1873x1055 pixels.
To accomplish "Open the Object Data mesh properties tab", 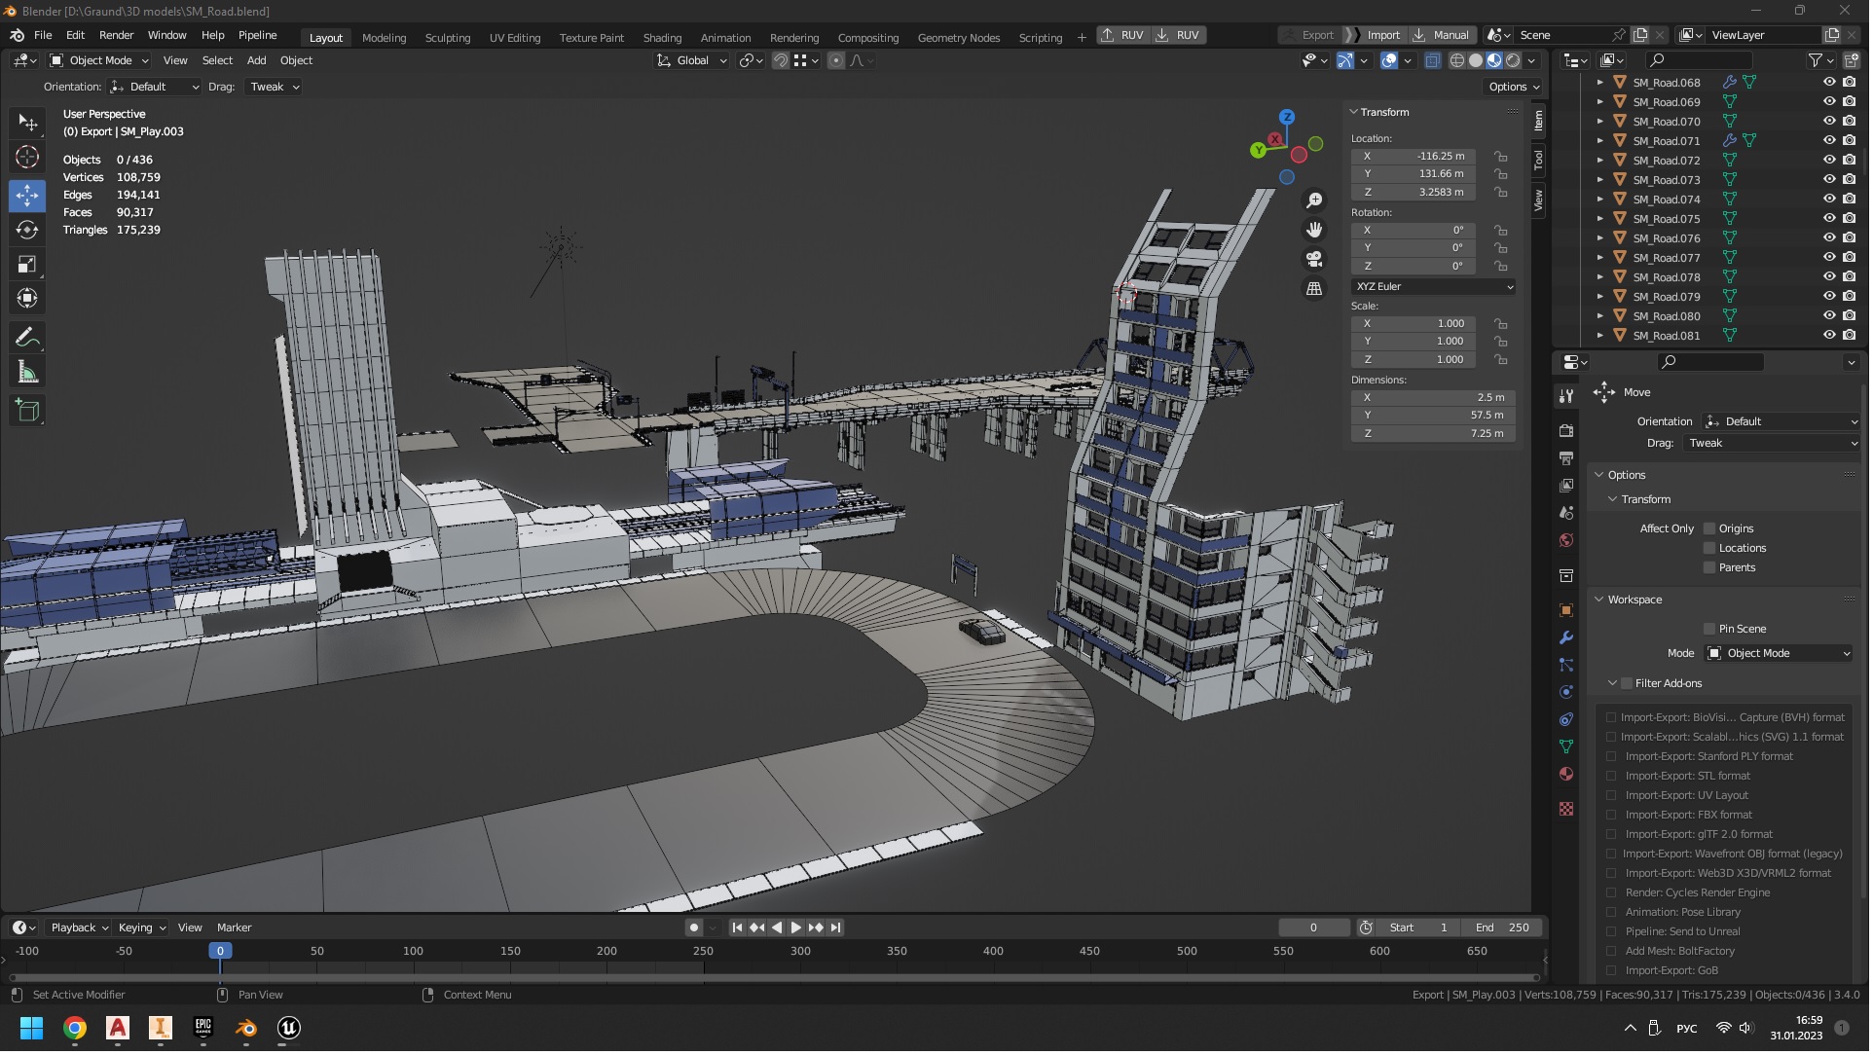I will pos(1568,747).
